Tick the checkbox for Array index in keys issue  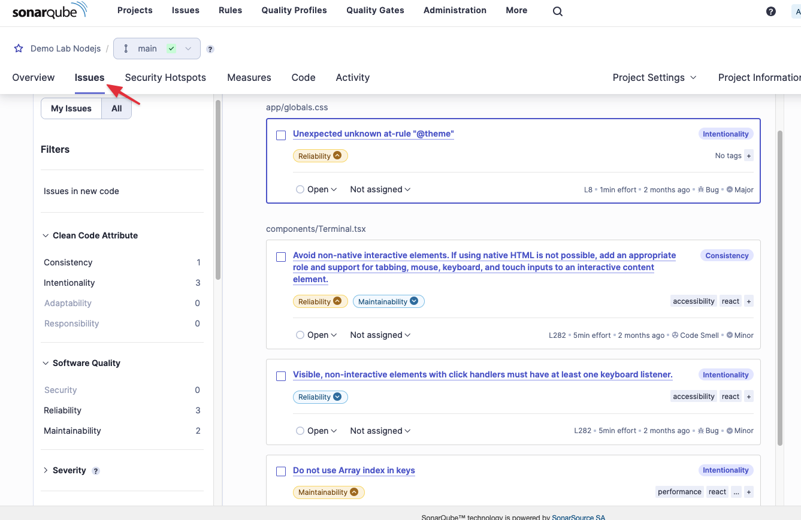[x=281, y=471]
